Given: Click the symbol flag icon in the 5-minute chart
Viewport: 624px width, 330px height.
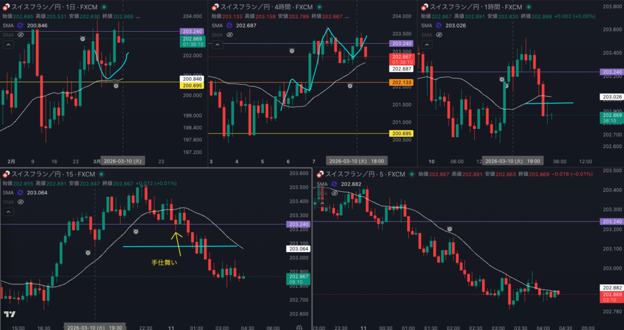Looking at the screenshot, I should tap(318, 174).
